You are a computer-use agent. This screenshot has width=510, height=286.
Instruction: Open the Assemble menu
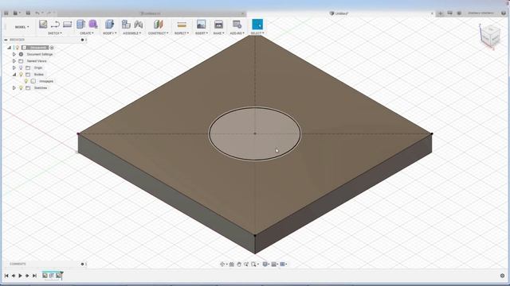tap(132, 33)
